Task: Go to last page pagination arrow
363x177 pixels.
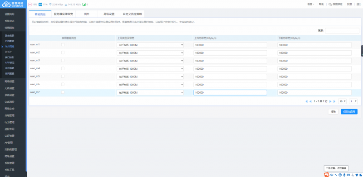Action: pyautogui.click(x=334, y=101)
